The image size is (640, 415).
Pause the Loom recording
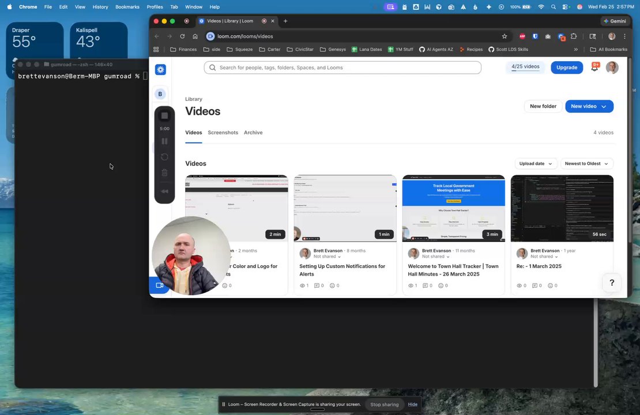(164, 141)
